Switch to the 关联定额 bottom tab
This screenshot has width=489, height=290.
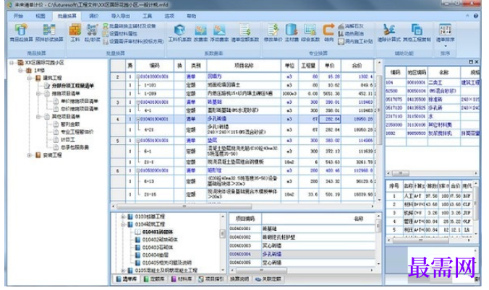[268, 279]
